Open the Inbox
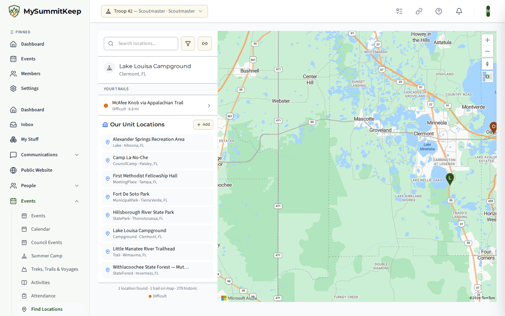The image size is (505, 316). tap(45, 125)
